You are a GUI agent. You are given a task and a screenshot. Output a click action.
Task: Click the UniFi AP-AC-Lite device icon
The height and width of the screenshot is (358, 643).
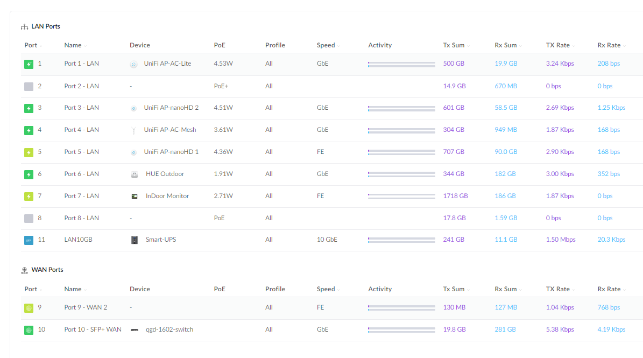pos(133,65)
